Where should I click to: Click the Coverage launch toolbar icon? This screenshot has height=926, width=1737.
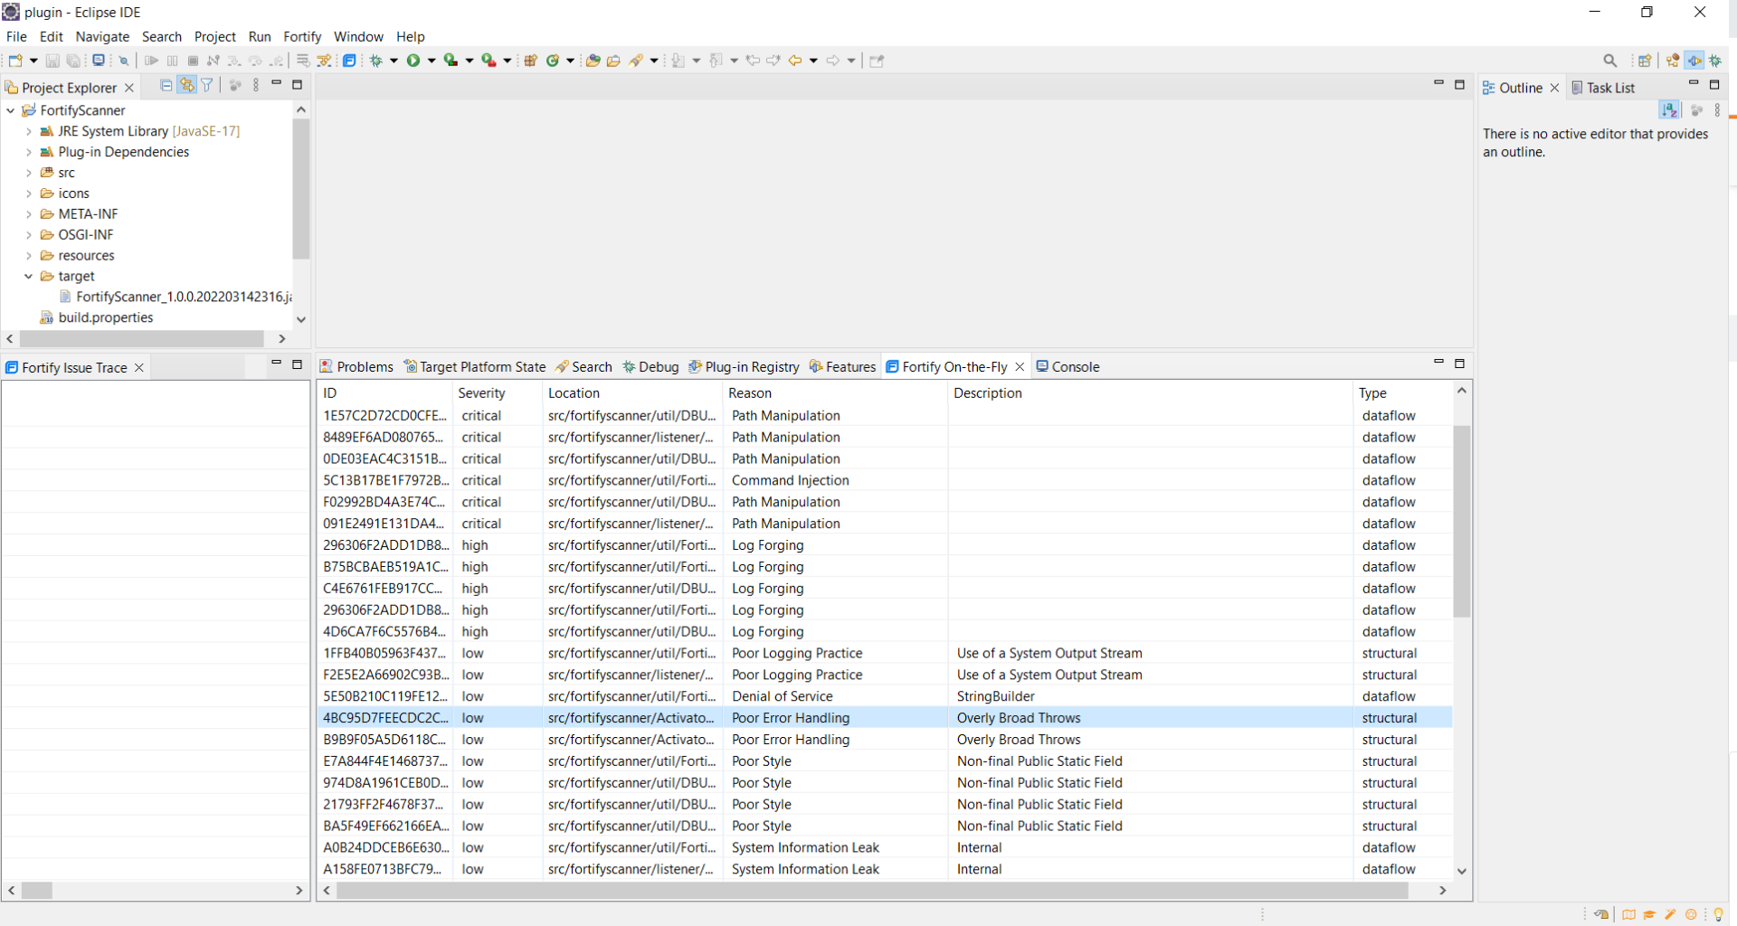[451, 61]
